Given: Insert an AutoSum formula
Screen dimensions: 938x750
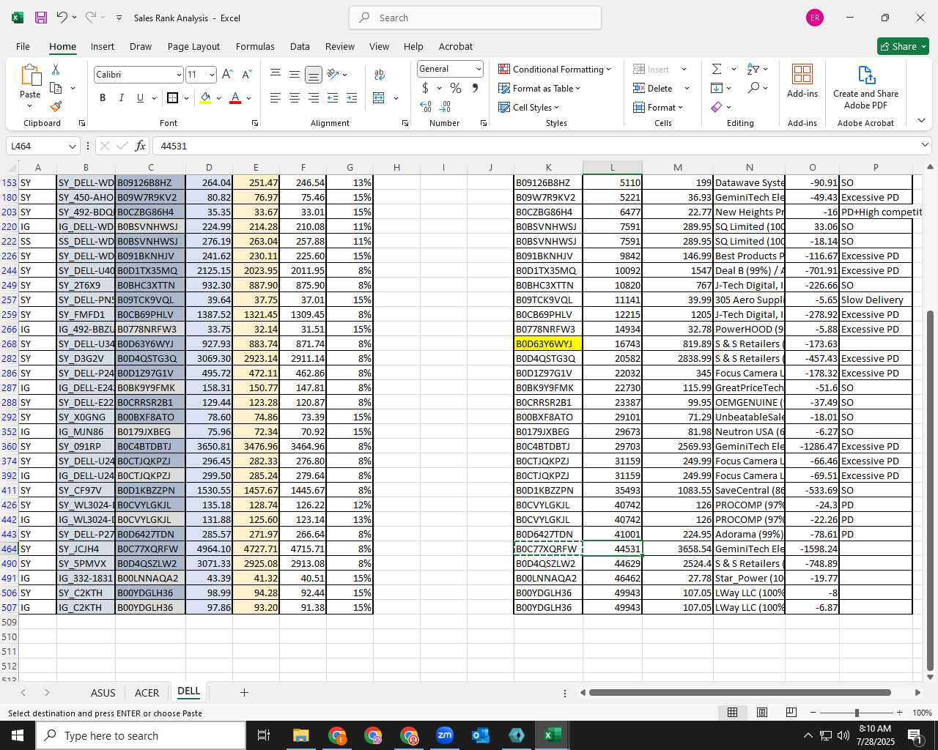Looking at the screenshot, I should point(717,69).
